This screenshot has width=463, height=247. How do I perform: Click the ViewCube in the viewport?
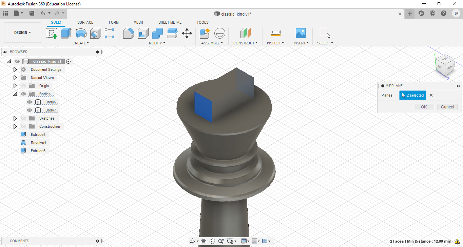pos(445,66)
